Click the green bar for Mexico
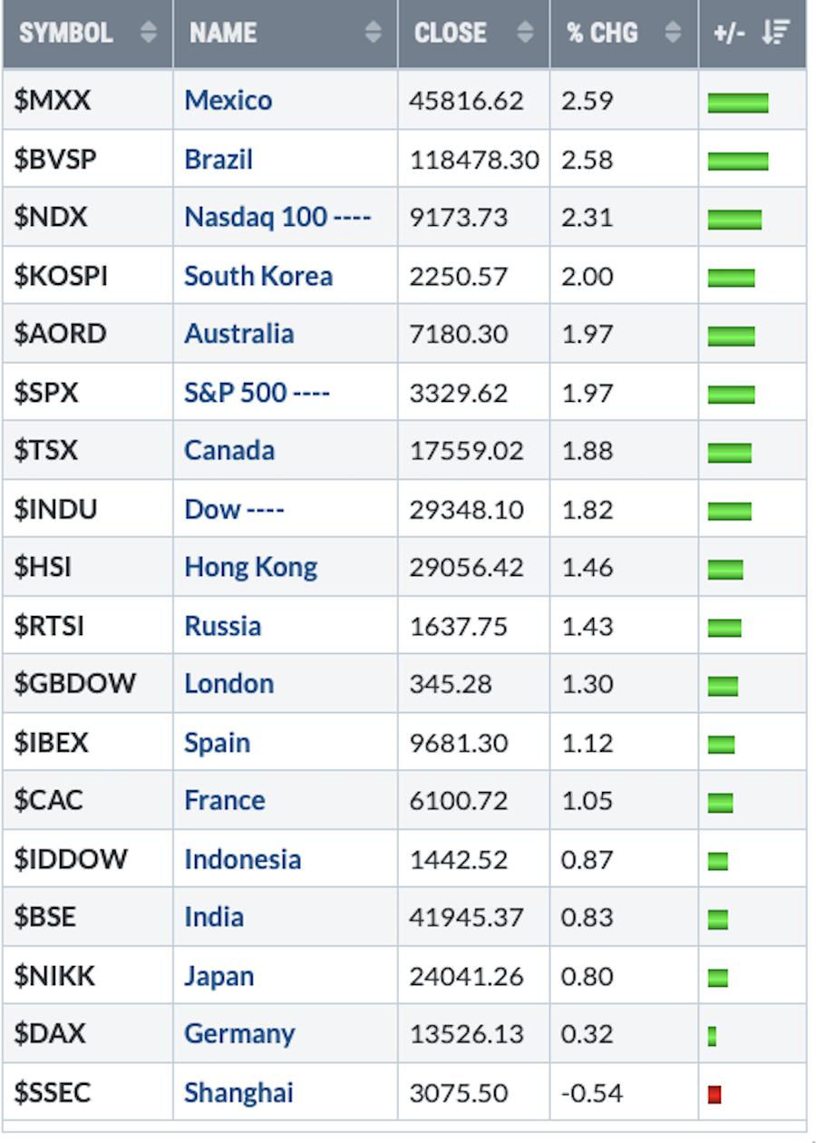This screenshot has height=1143, width=816. coord(737,103)
